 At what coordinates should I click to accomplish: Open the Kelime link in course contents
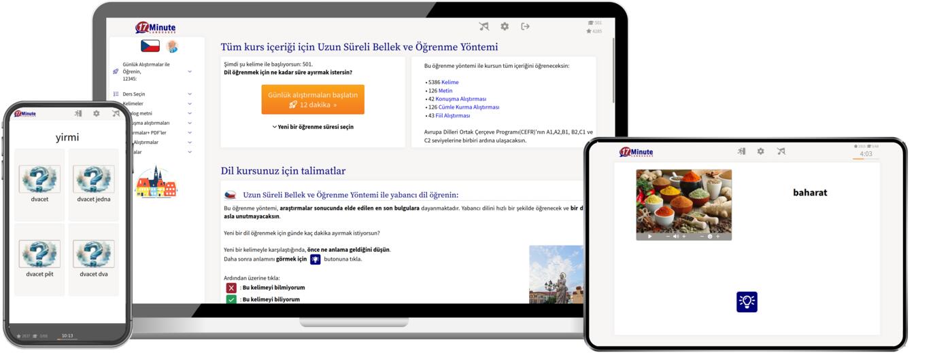tap(450, 82)
